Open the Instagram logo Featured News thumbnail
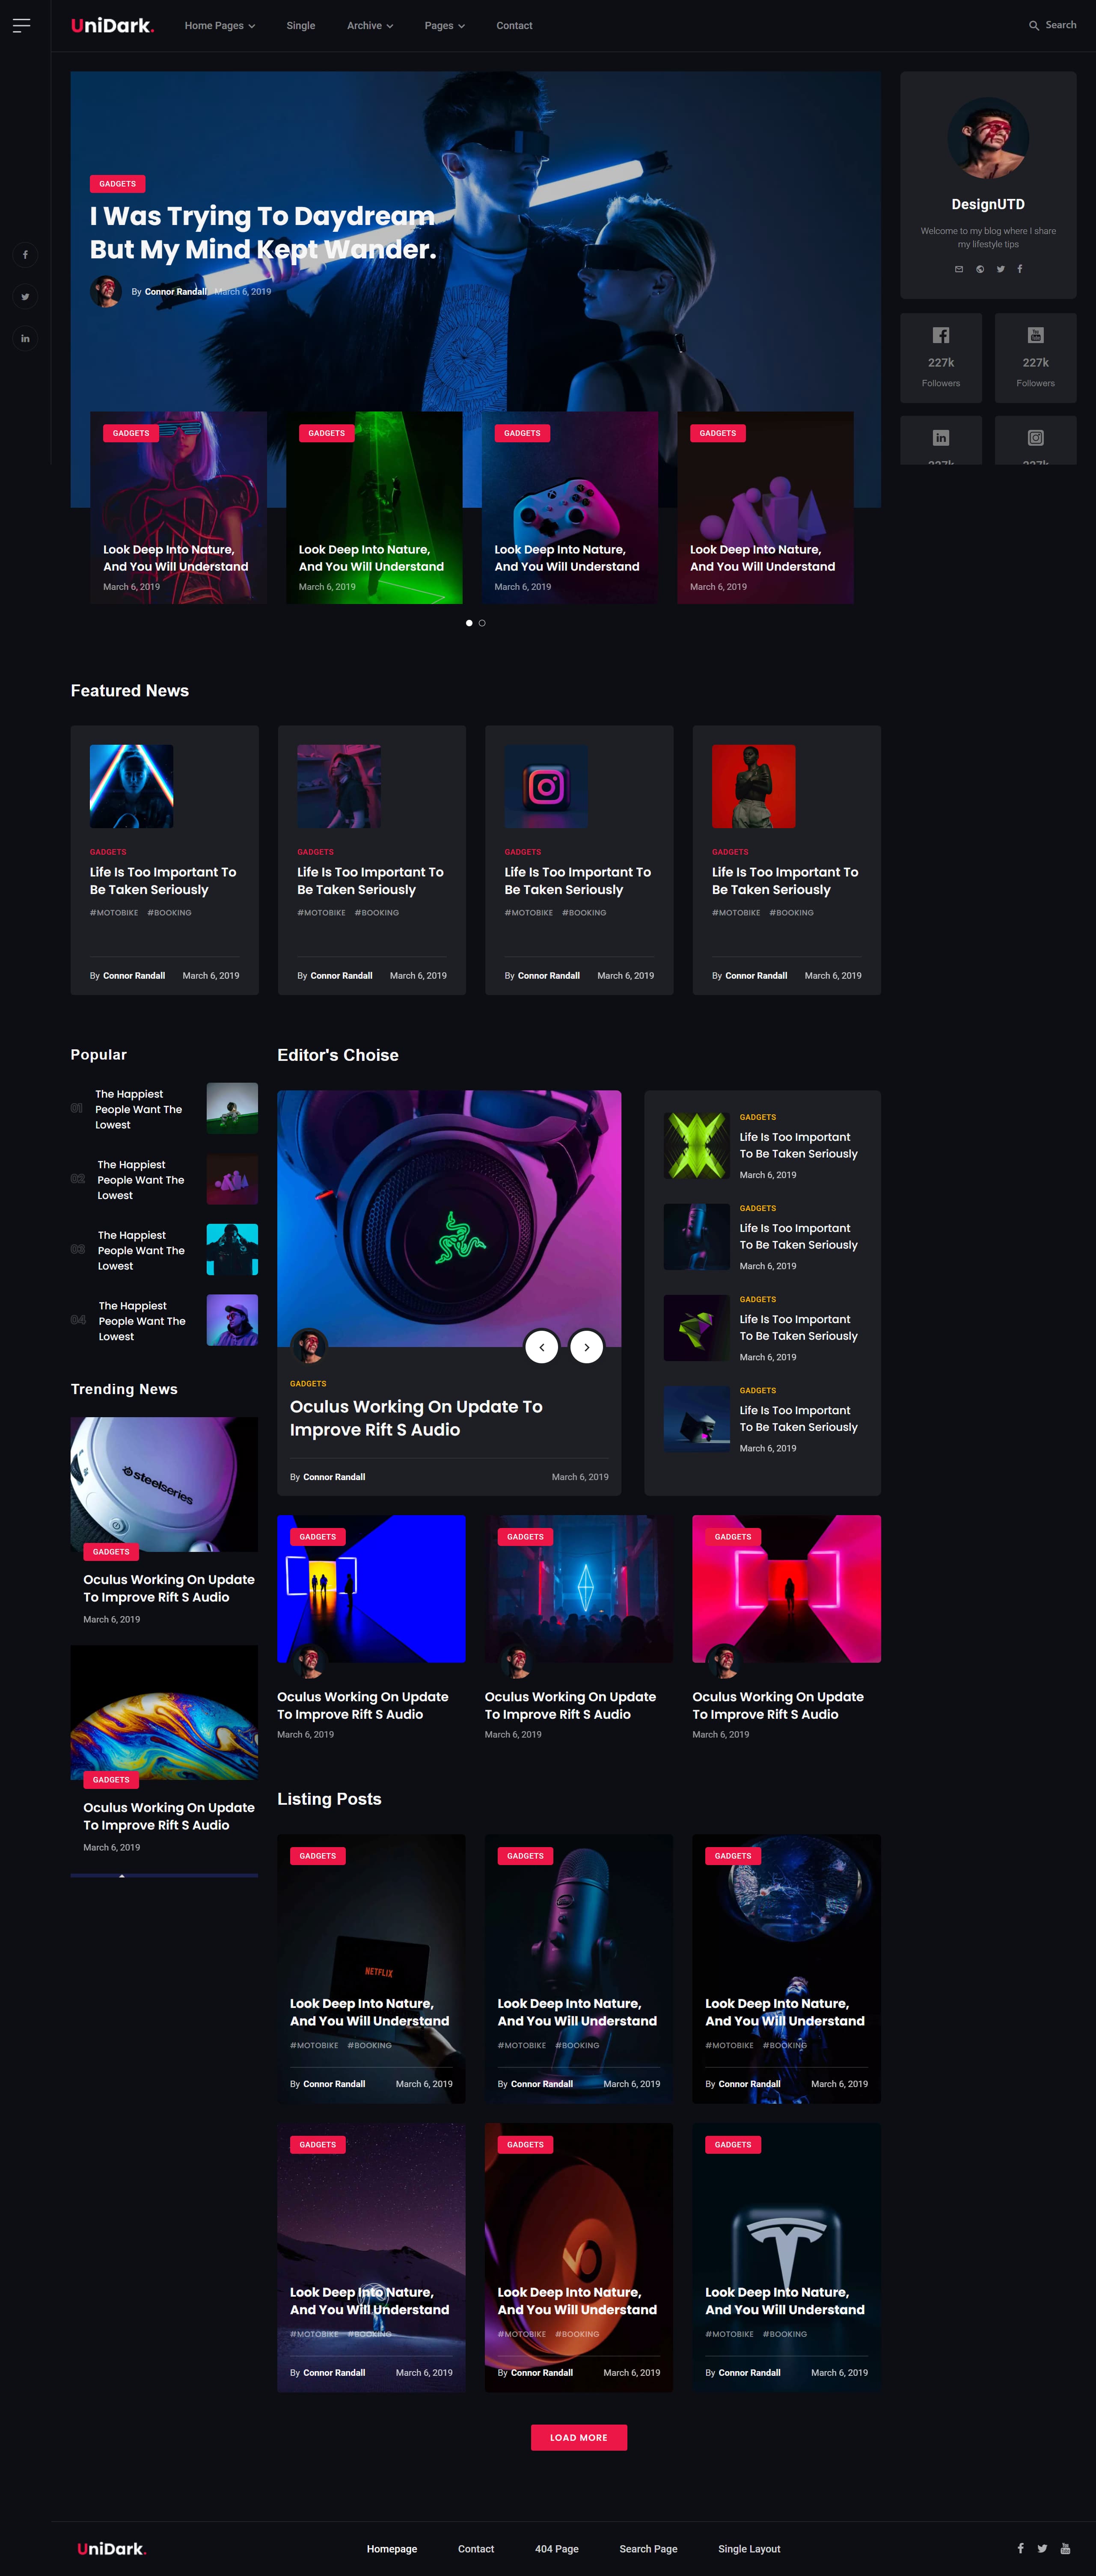 [x=546, y=786]
